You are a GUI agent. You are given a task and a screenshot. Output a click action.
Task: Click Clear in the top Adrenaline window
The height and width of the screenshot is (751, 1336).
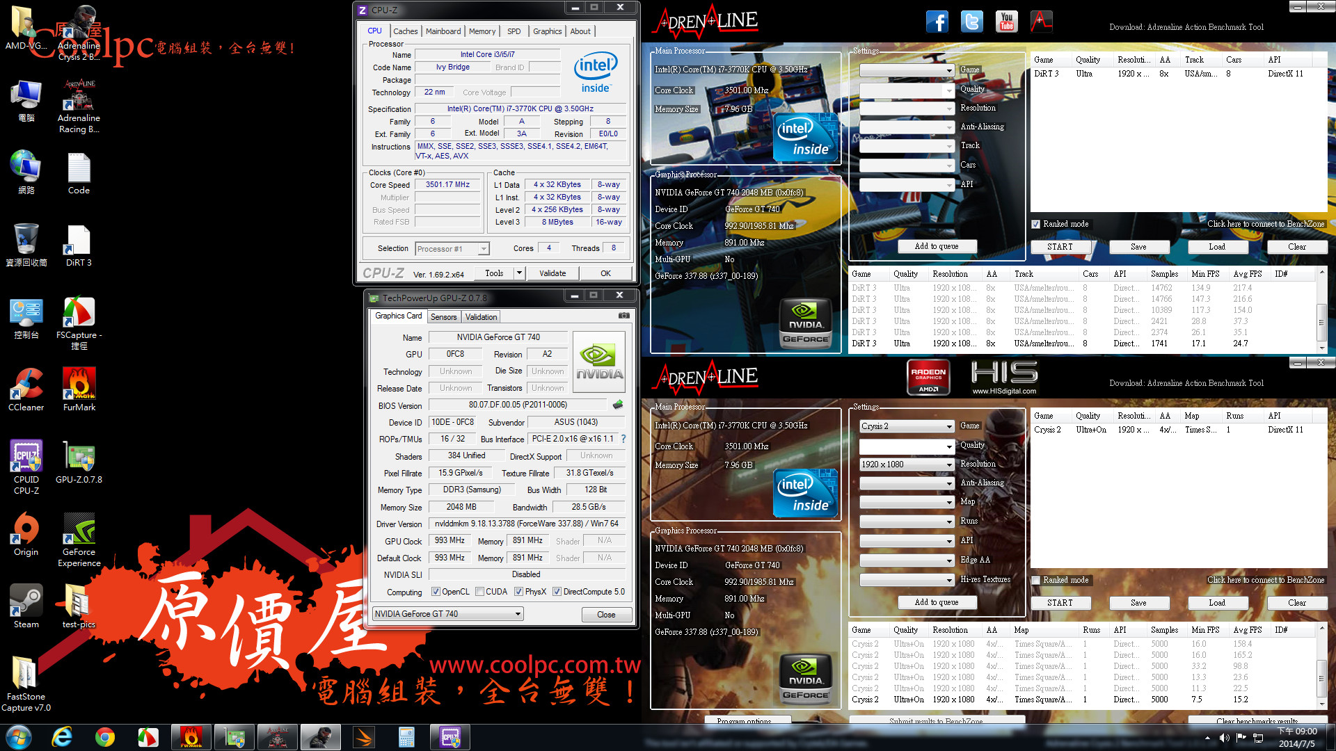coord(1297,247)
